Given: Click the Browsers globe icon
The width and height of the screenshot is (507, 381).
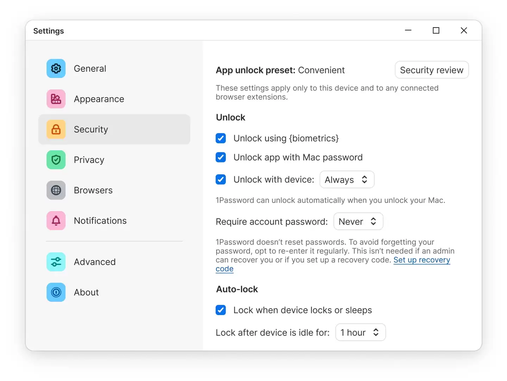Looking at the screenshot, I should coord(56,190).
